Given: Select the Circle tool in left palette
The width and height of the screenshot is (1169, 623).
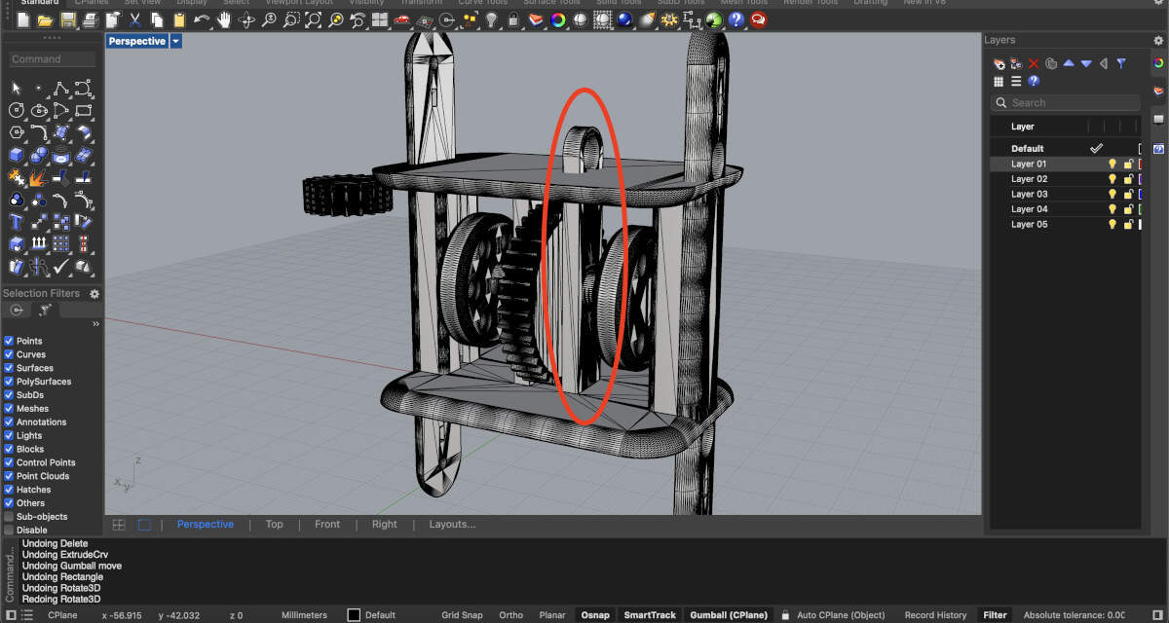Looking at the screenshot, I should point(16,110).
